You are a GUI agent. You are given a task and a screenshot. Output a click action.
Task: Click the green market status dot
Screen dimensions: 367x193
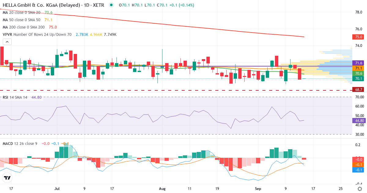click(x=111, y=5)
